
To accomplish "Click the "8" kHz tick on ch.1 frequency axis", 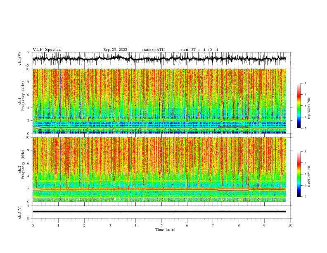I will 28,82.
